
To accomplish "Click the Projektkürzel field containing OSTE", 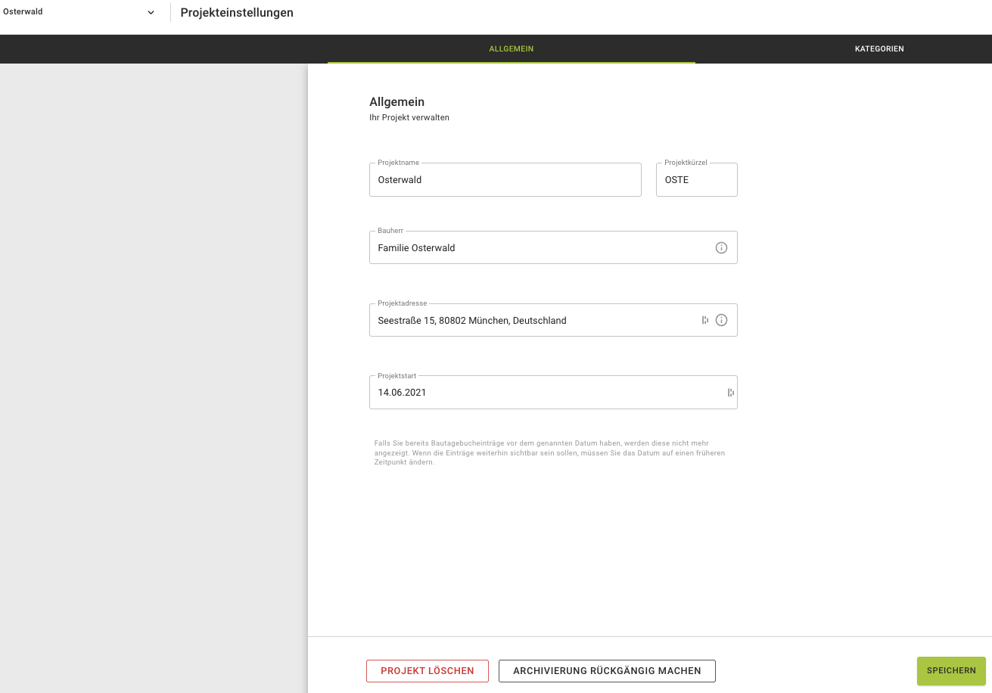I will 697,180.
